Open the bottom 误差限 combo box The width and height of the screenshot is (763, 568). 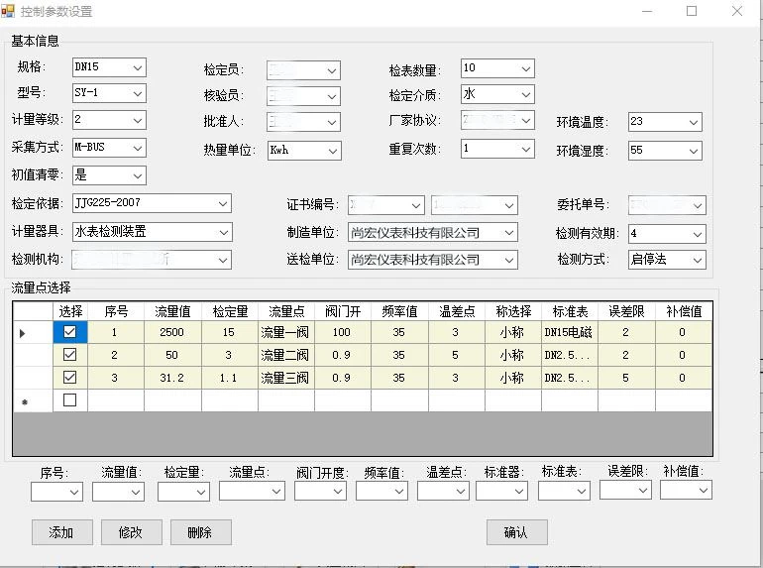(x=625, y=490)
